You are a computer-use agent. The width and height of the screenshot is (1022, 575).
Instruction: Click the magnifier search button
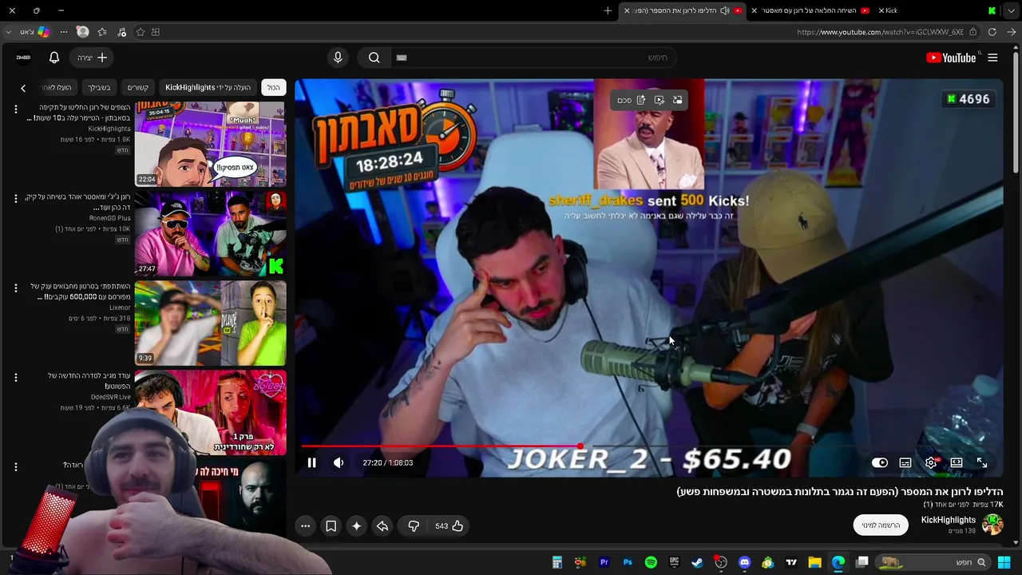click(x=374, y=57)
